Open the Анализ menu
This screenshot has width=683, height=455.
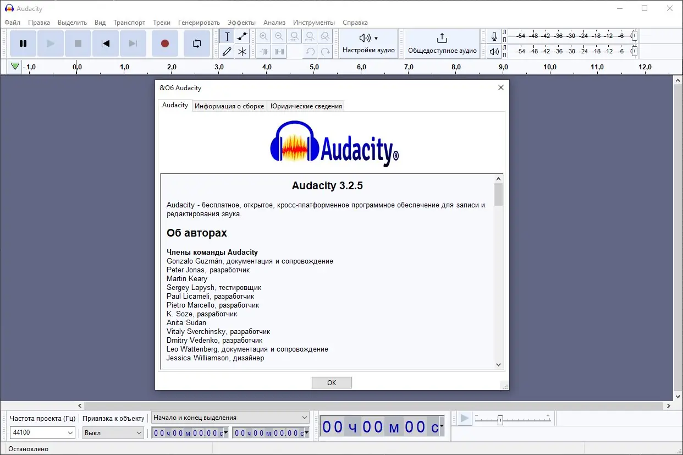(274, 23)
